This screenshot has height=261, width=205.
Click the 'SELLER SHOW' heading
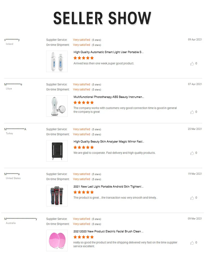(x=102, y=18)
